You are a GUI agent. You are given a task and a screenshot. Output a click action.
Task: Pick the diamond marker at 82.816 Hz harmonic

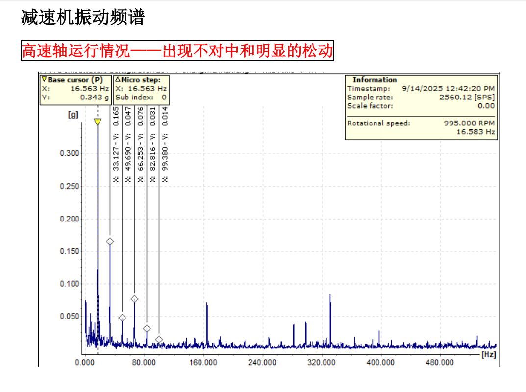[147, 328]
